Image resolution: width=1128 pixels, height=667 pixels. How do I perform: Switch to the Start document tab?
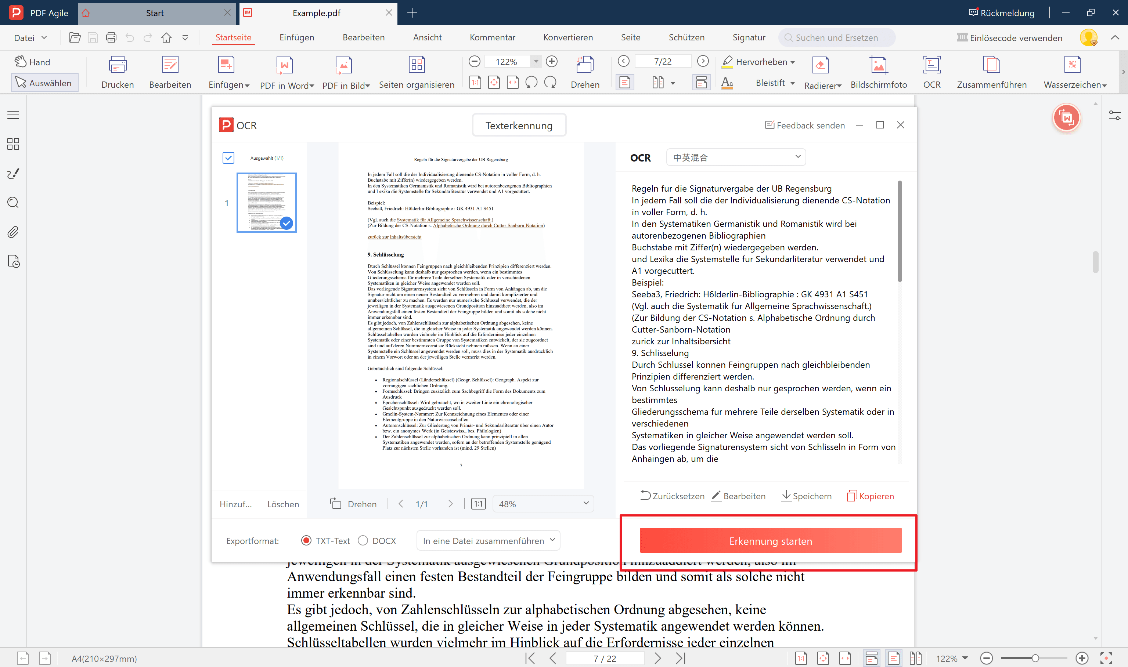[x=155, y=13]
